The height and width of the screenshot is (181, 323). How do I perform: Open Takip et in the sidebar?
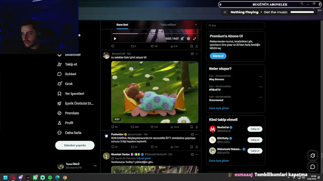(x=67, y=64)
